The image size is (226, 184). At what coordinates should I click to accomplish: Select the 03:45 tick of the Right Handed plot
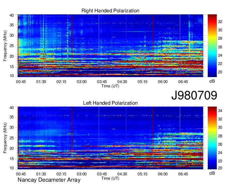pyautogui.click(x=102, y=82)
